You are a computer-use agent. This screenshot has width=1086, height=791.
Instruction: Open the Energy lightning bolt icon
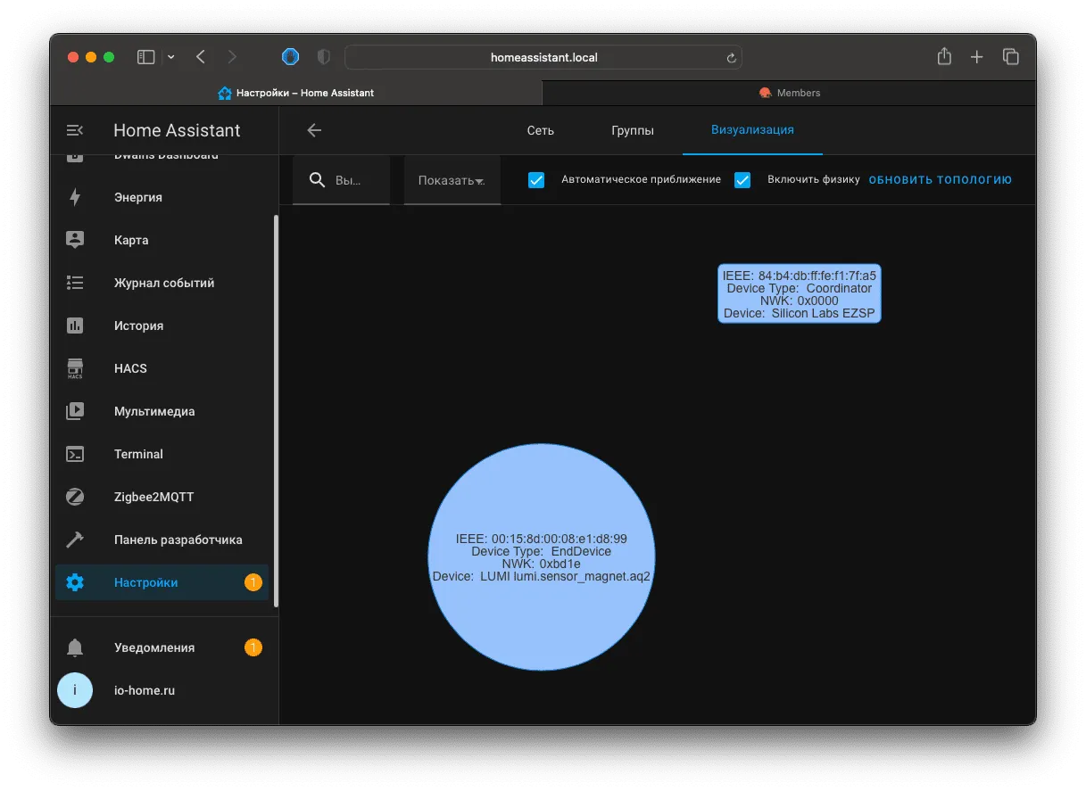pos(75,197)
